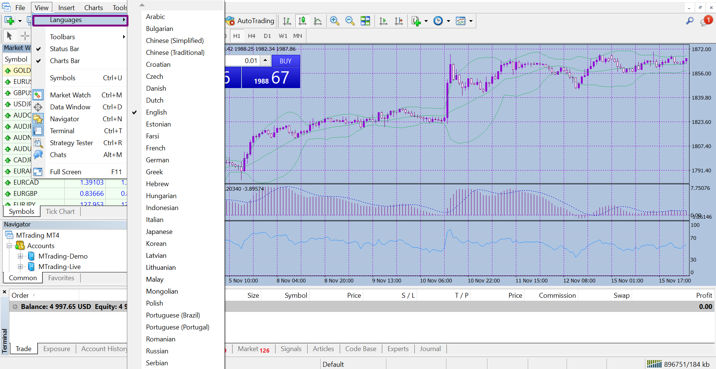This screenshot has width=716, height=369.
Task: Open the periods clock icon
Action: point(438,21)
